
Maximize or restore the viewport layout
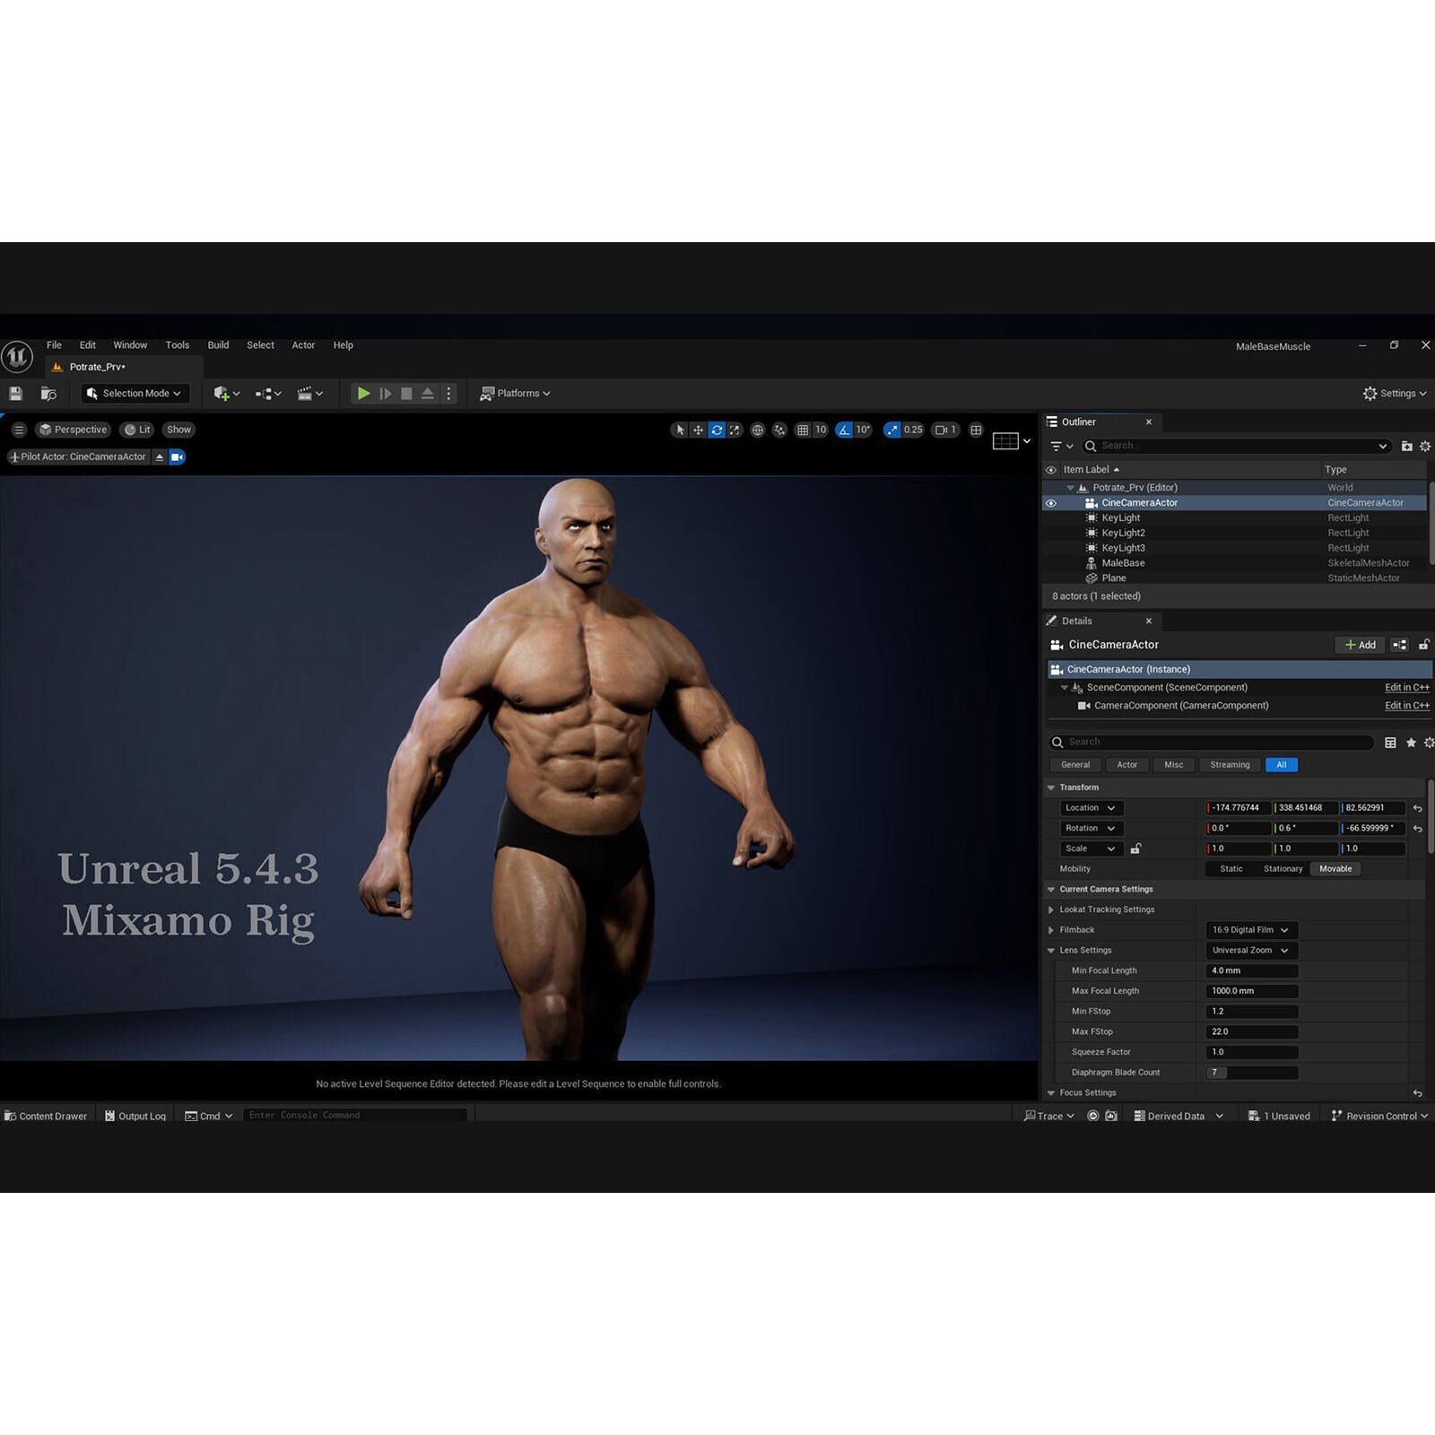tap(976, 430)
